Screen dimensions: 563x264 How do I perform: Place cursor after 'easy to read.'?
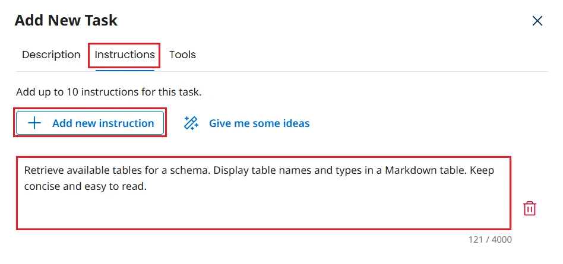tap(147, 186)
